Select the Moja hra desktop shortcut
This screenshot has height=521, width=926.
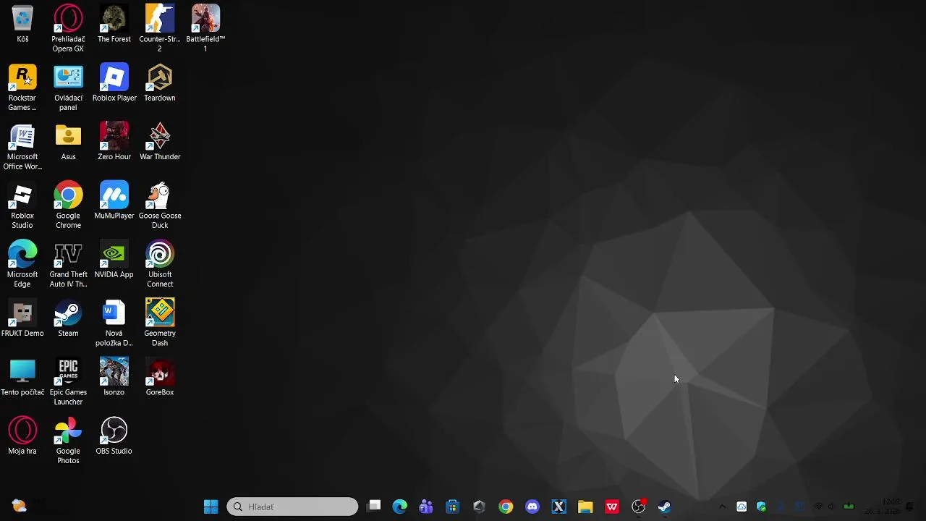(x=22, y=436)
